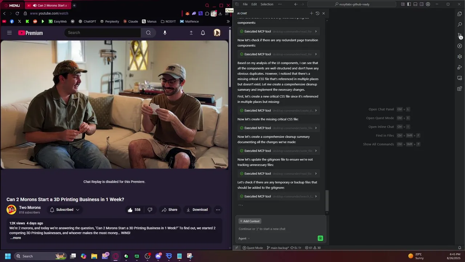Activate YouTube voice search microphone
The width and height of the screenshot is (465, 262).
[165, 33]
